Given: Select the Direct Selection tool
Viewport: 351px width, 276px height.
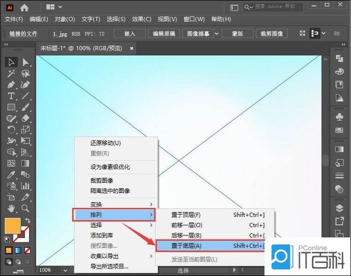Looking at the screenshot, I should point(25,62).
